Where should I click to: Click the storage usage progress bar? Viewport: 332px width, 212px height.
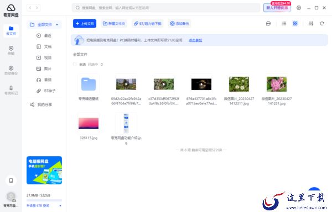click(44, 200)
